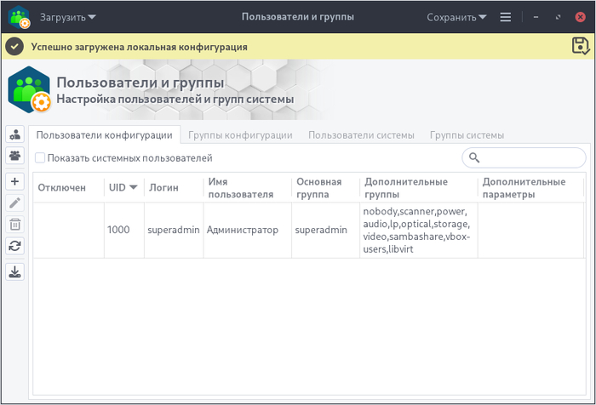Enable 'Показать системных пользователей' checkbox
Viewport: 596px width, 405px height.
(x=40, y=157)
